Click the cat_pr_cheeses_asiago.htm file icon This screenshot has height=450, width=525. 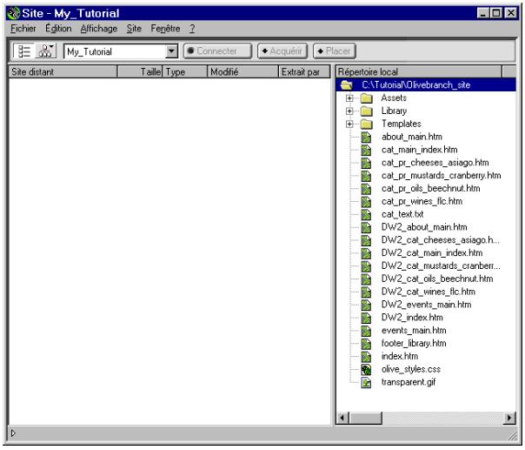pos(366,163)
